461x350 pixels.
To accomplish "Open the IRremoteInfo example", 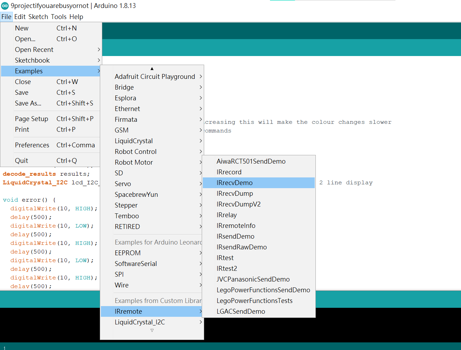I will click(x=259, y=225).
